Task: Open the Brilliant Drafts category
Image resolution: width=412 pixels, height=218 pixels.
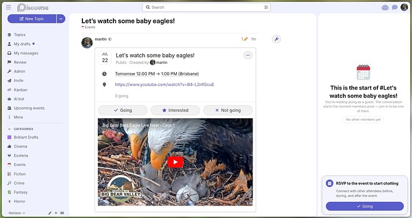Action: [x=26, y=137]
